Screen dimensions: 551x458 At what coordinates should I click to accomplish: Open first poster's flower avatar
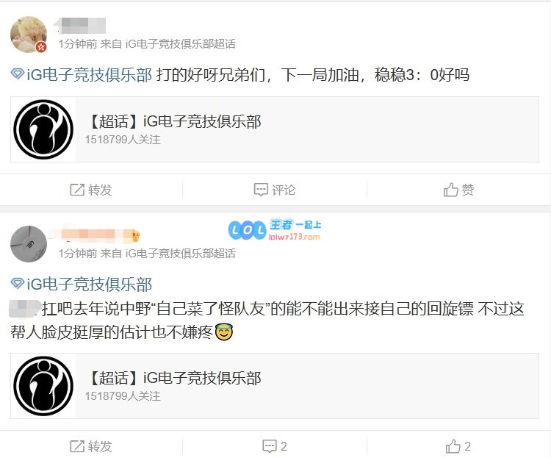pos(29,35)
